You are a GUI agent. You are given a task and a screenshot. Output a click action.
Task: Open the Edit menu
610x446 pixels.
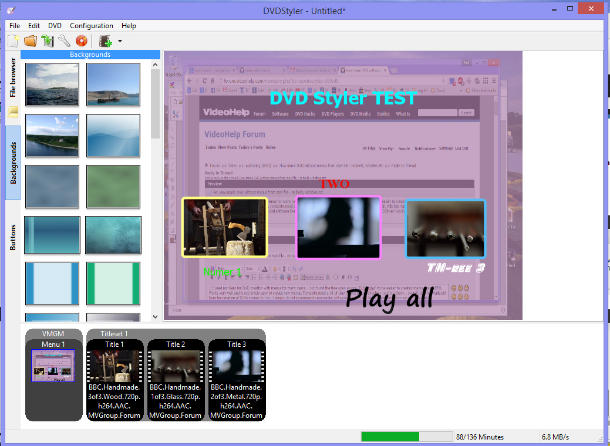(34, 26)
